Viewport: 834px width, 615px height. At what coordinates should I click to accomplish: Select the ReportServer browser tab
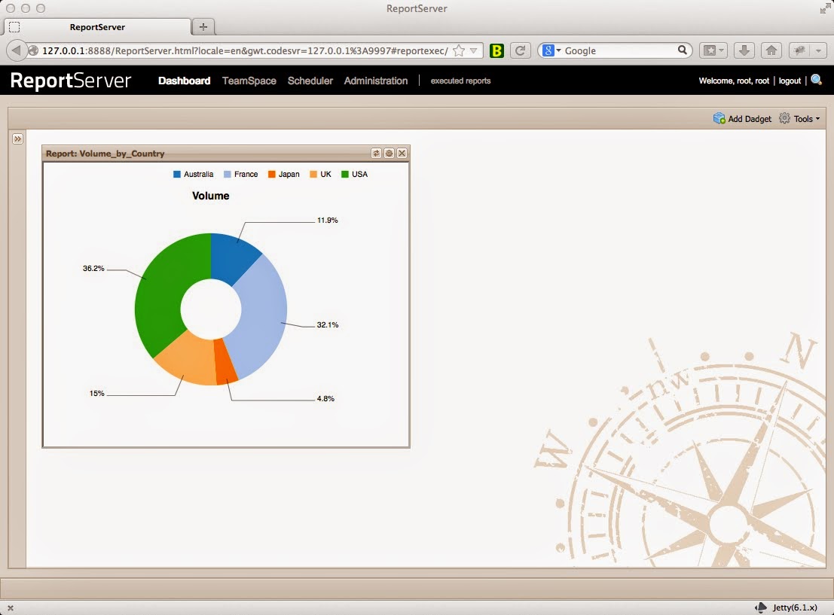(x=97, y=26)
